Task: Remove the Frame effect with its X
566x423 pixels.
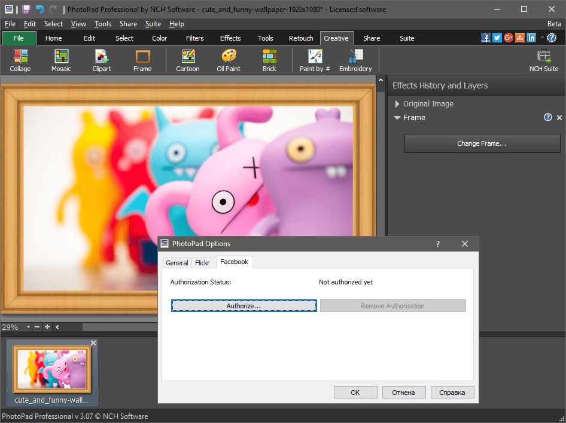Action: coord(559,118)
